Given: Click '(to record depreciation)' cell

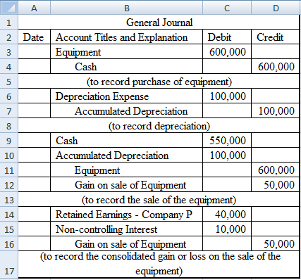Looking at the screenshot, I should tap(159, 126).
